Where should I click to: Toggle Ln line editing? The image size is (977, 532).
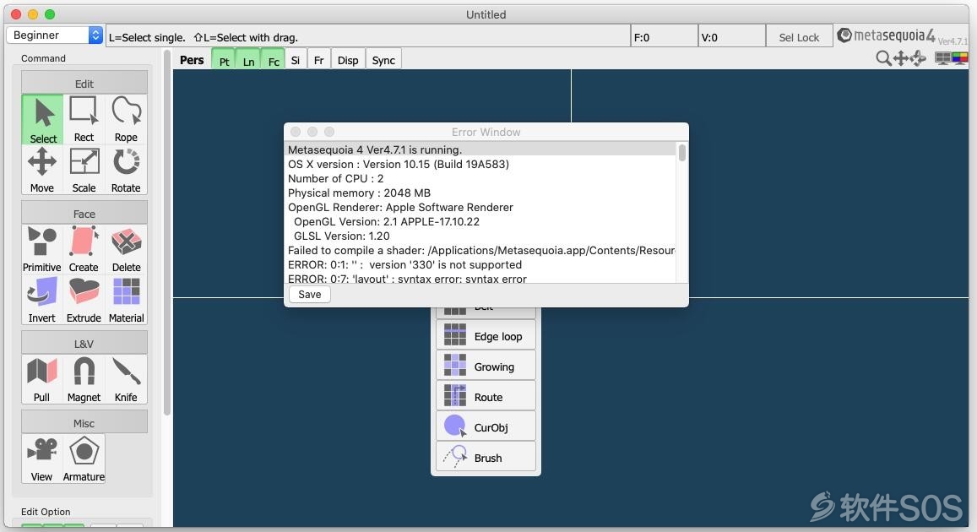(248, 60)
